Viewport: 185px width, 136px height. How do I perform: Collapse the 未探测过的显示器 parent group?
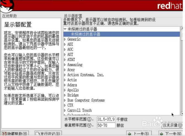pos(65,29)
